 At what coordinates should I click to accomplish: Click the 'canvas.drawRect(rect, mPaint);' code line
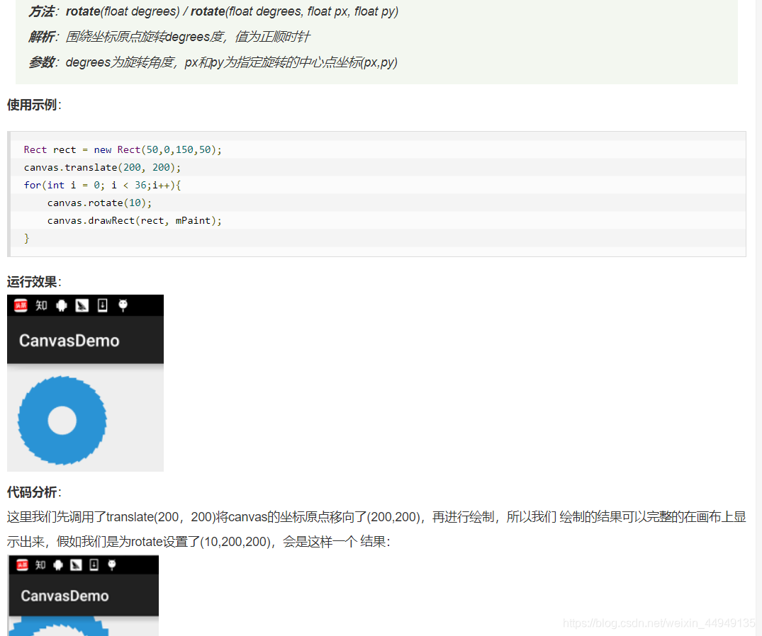pyautogui.click(x=135, y=220)
